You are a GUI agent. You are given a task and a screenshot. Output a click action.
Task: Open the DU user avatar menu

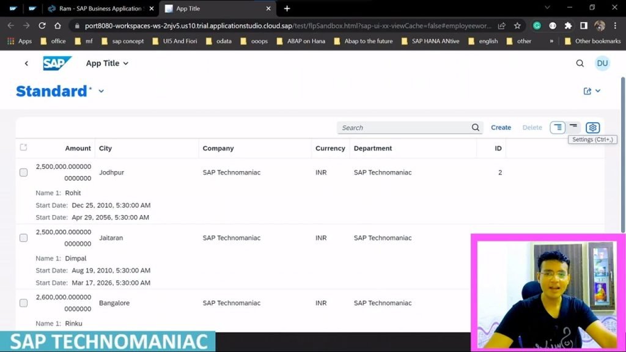602,63
